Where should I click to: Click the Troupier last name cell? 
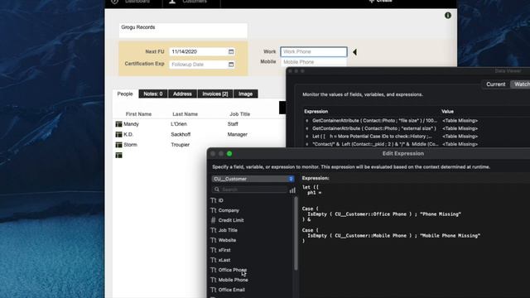click(x=181, y=145)
